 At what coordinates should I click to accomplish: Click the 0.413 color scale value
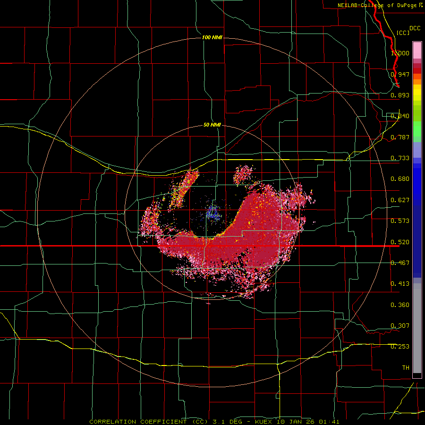[x=400, y=283]
